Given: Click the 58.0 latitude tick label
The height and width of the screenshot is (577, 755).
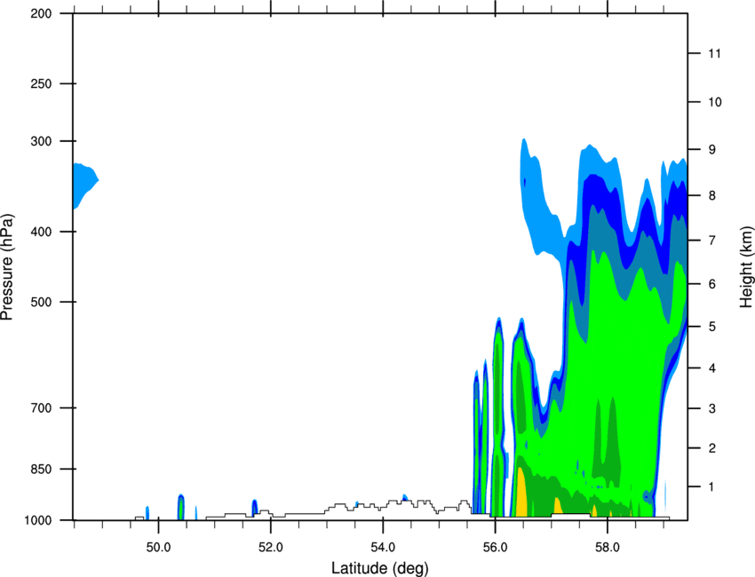Looking at the screenshot, I should point(608,547).
